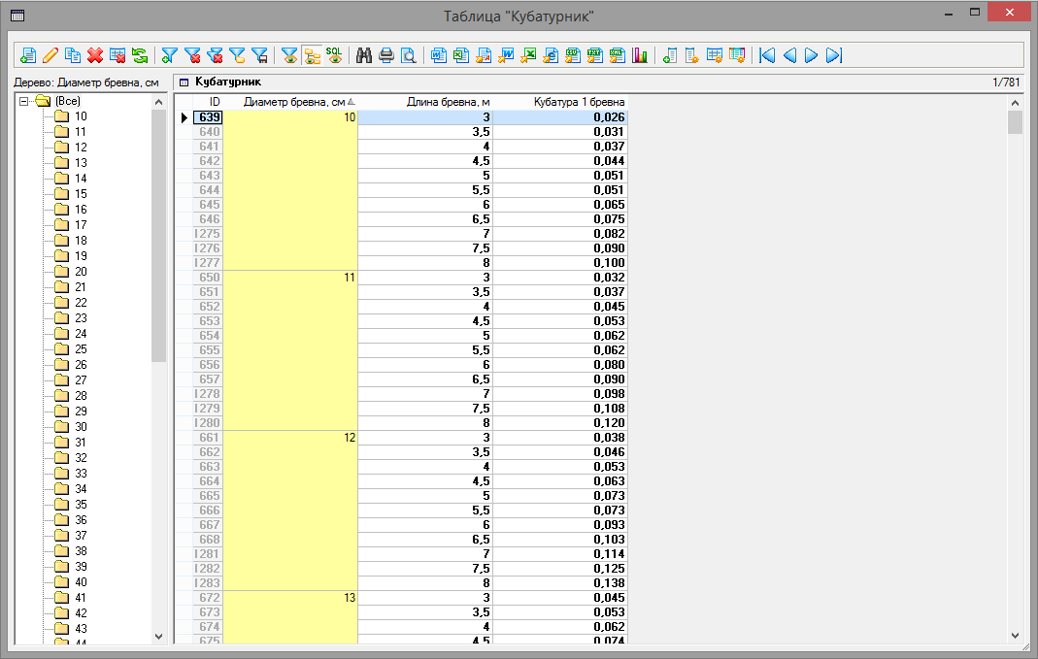Open the bar chart diagram icon
This screenshot has height=659, width=1038.
pos(640,55)
